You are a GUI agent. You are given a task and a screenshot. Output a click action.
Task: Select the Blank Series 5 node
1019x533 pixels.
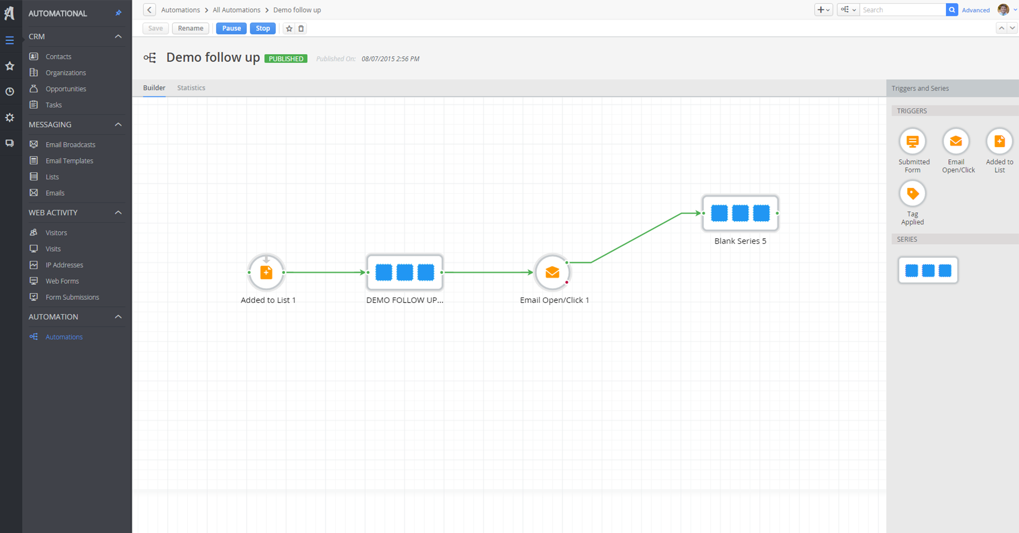(x=740, y=213)
